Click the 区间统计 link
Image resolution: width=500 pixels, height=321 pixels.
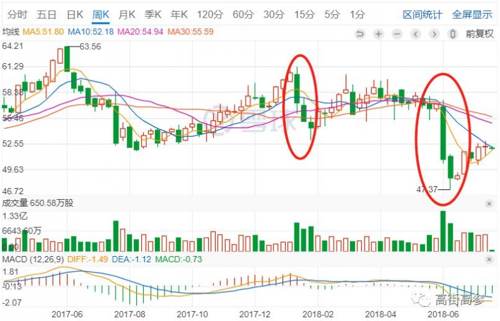(422, 14)
